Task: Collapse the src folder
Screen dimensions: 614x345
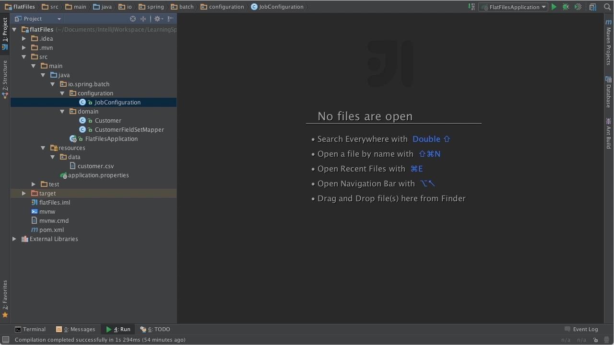Action: [24, 57]
